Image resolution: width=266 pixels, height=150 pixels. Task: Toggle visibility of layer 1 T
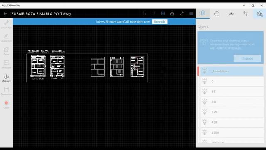pyautogui.click(x=204, y=92)
